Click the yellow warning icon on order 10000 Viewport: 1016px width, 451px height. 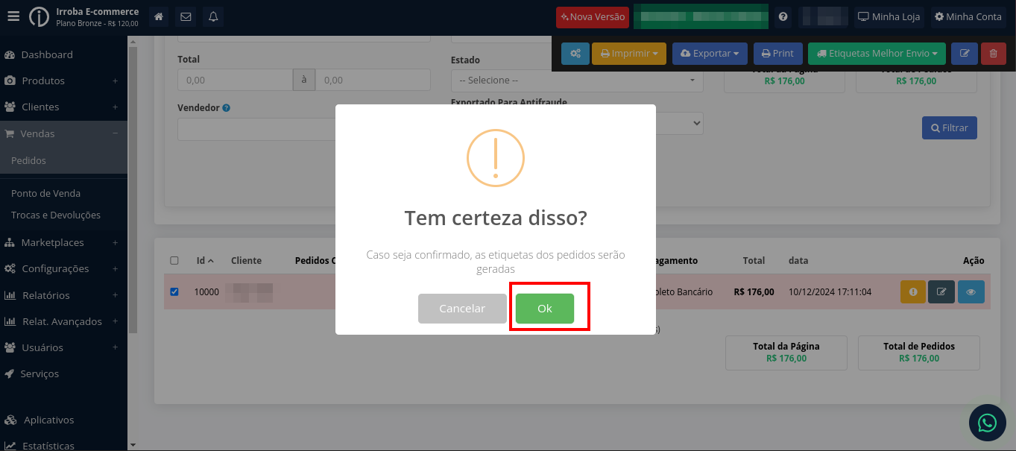tap(912, 292)
